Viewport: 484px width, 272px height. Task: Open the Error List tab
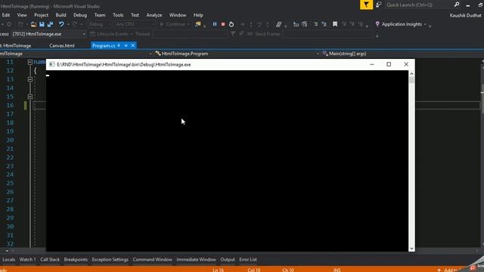tap(248, 259)
